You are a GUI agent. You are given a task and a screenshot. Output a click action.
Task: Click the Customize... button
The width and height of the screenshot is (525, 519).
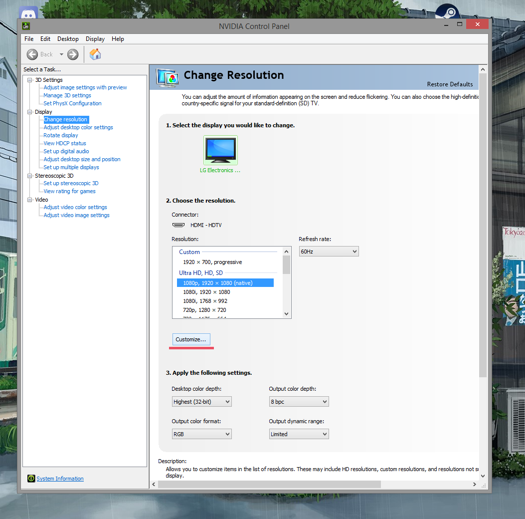pyautogui.click(x=191, y=339)
